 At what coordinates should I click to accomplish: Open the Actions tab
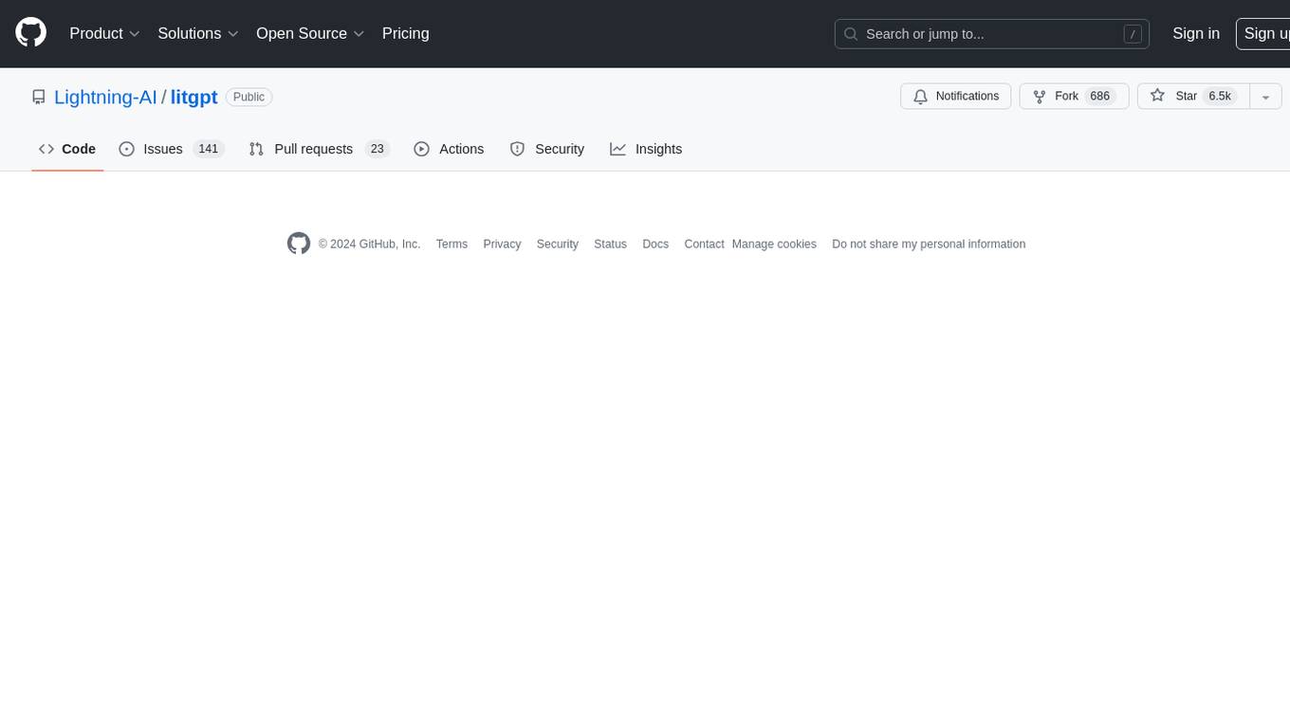[450, 149]
